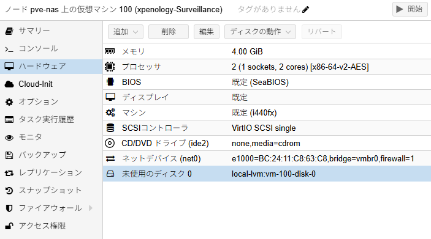Click the SCSI controller database icon
Screen dimensions: 431x239
pyautogui.click(x=110, y=128)
